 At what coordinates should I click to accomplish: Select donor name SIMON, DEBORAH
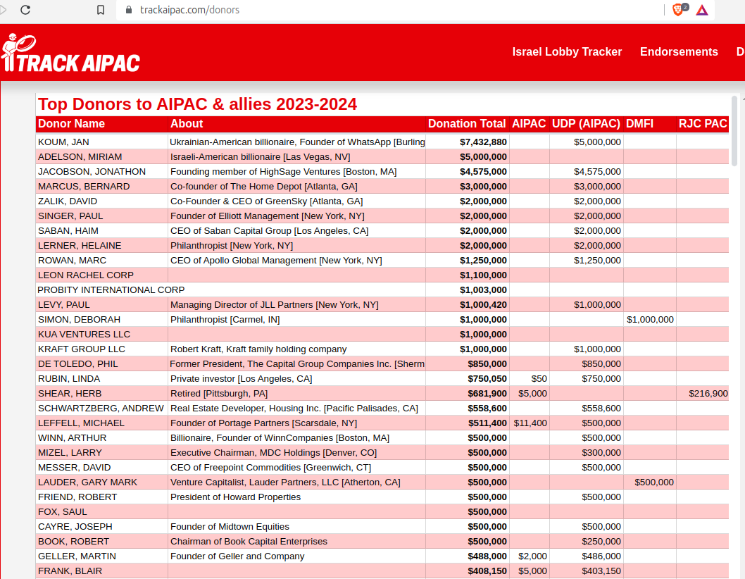[x=79, y=320]
